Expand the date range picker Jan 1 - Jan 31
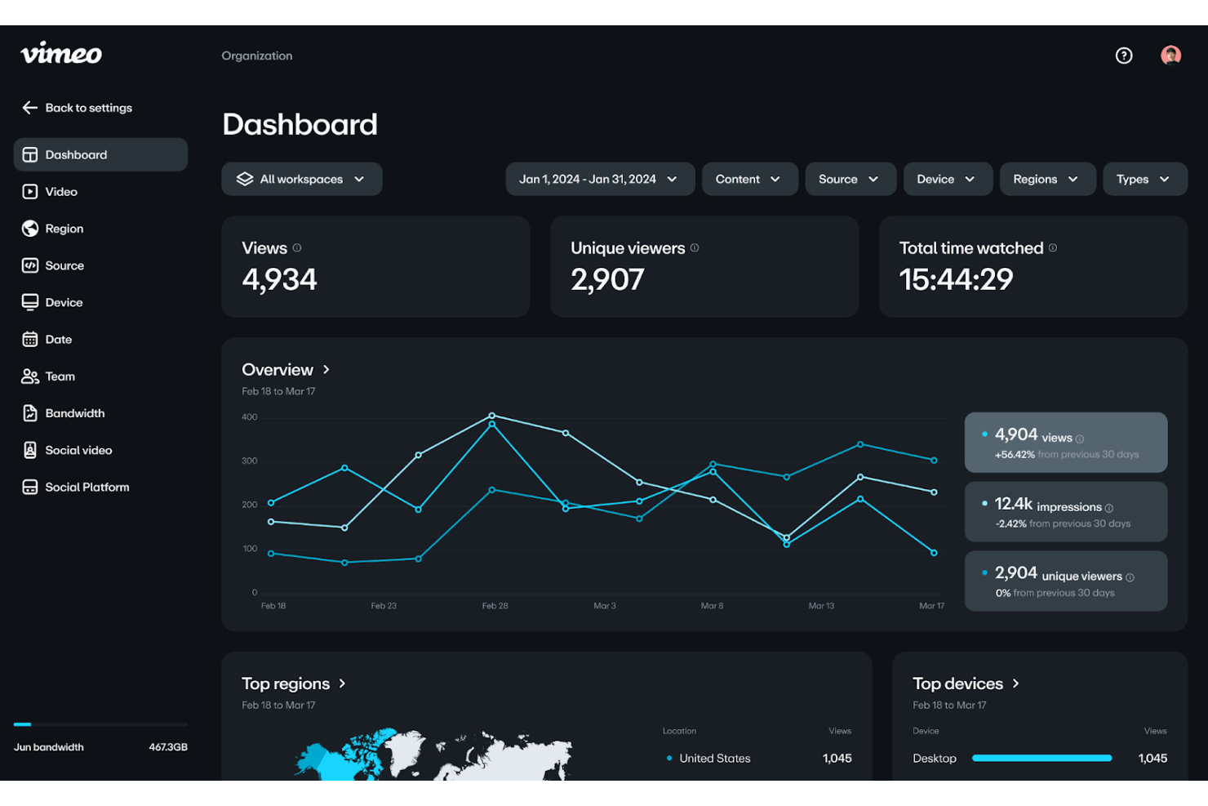The image size is (1208, 806). (600, 179)
